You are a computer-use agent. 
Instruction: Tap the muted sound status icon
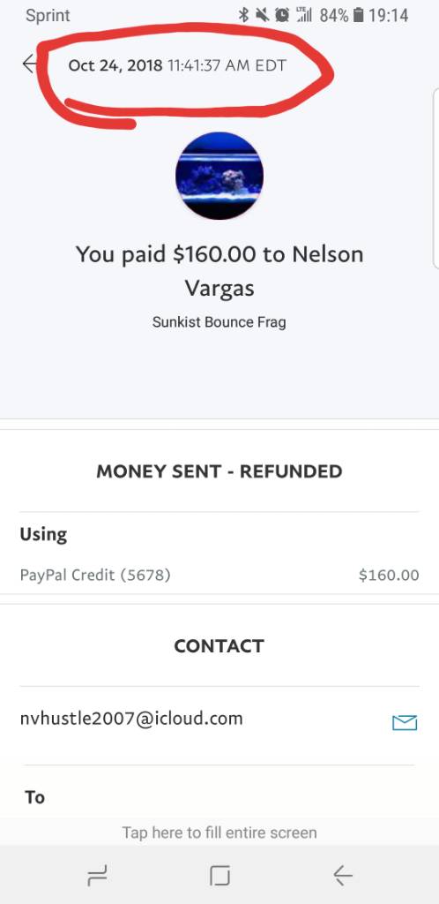263,16
